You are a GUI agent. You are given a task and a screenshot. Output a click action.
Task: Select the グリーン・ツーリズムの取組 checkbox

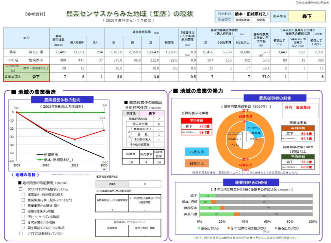point(24,216)
